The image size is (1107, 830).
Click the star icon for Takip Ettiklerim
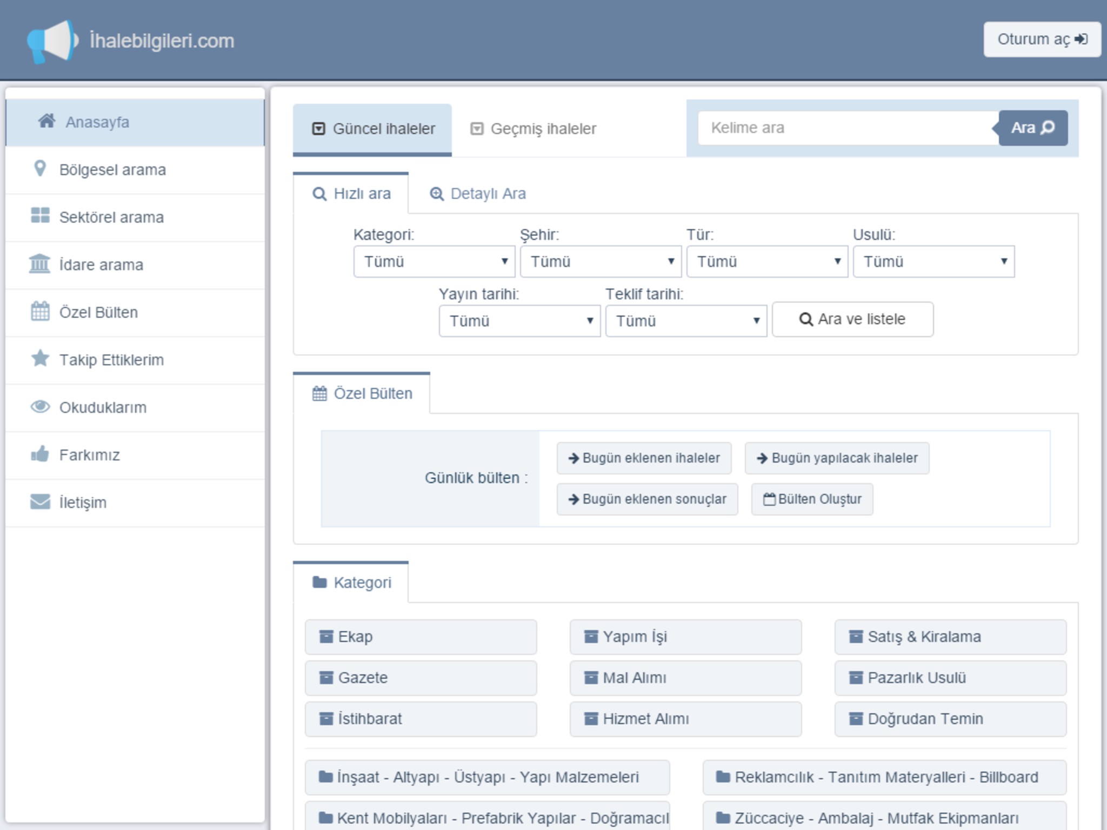click(x=40, y=358)
